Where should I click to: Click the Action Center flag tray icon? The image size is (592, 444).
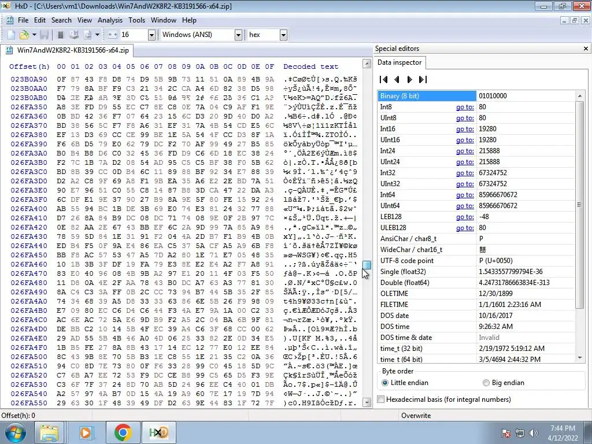[506, 433]
